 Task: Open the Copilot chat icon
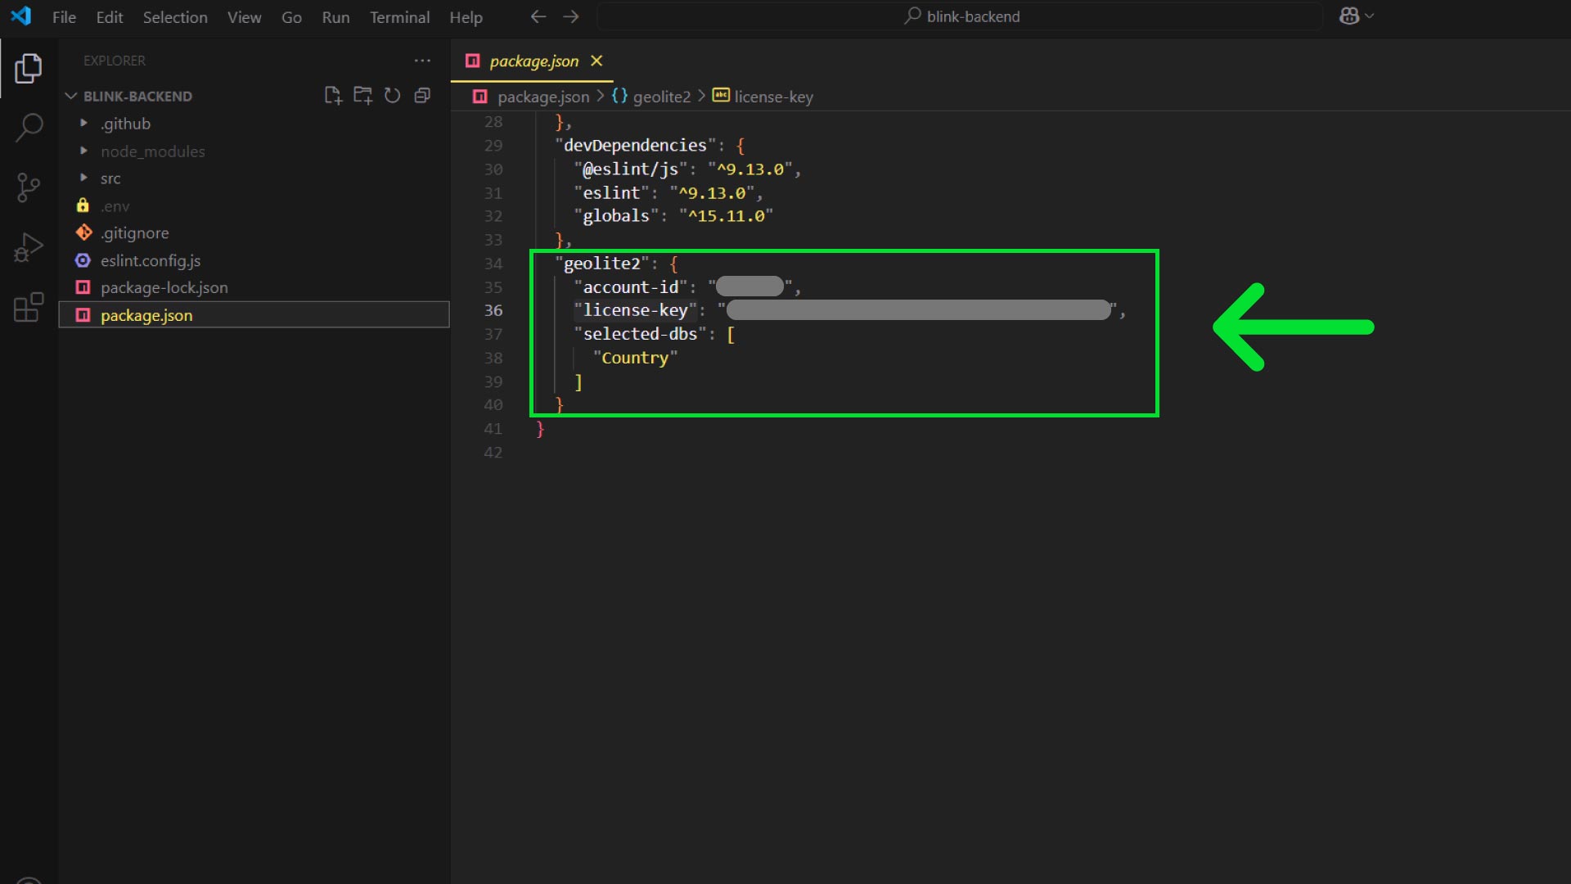tap(1349, 16)
